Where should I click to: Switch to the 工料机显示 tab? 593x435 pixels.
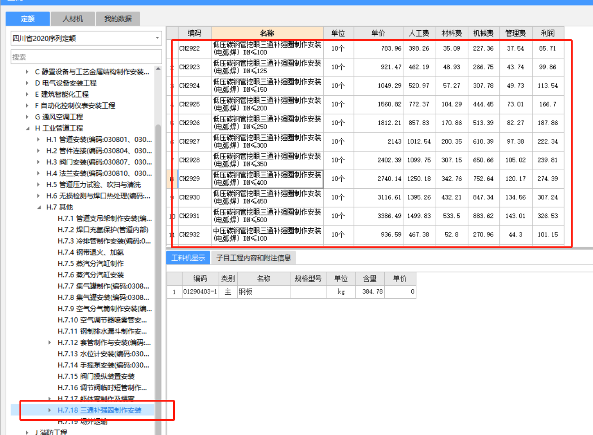[x=188, y=258]
